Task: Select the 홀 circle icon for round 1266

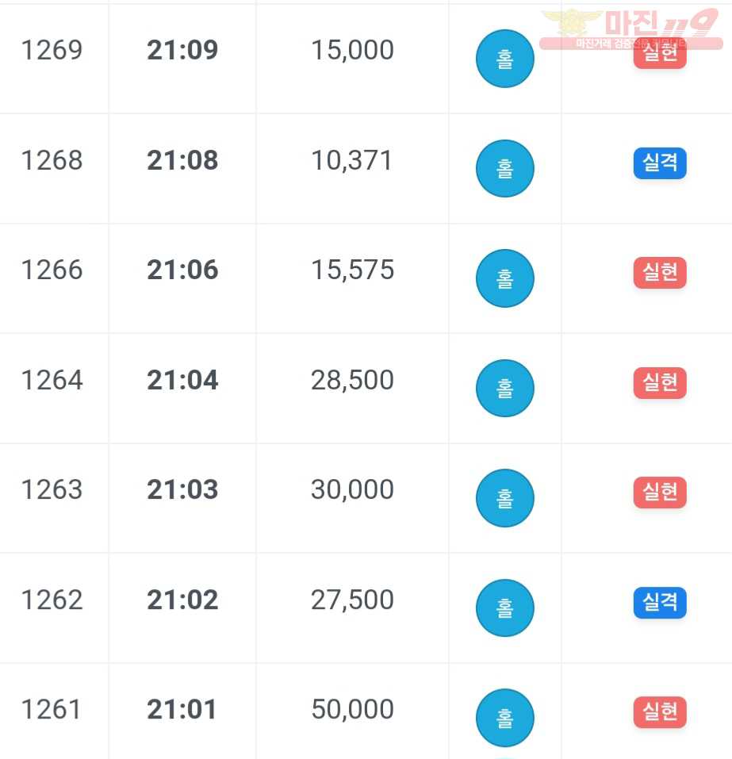Action: tap(505, 278)
